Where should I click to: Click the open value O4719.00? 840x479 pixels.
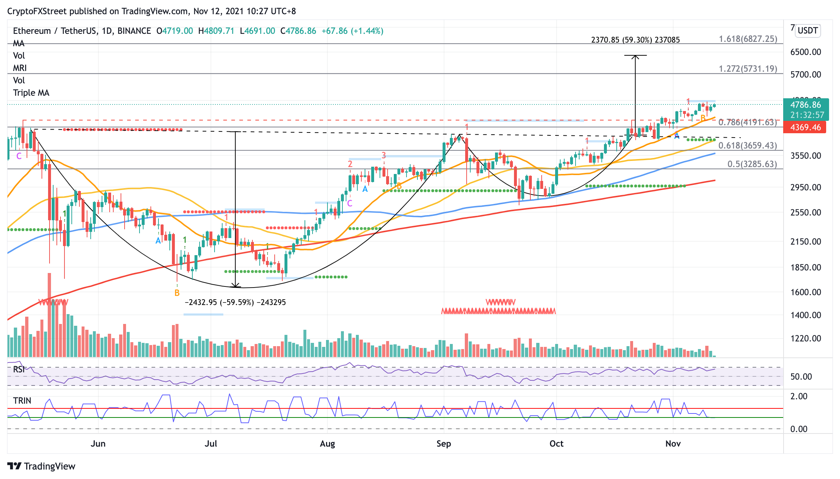pyautogui.click(x=175, y=31)
